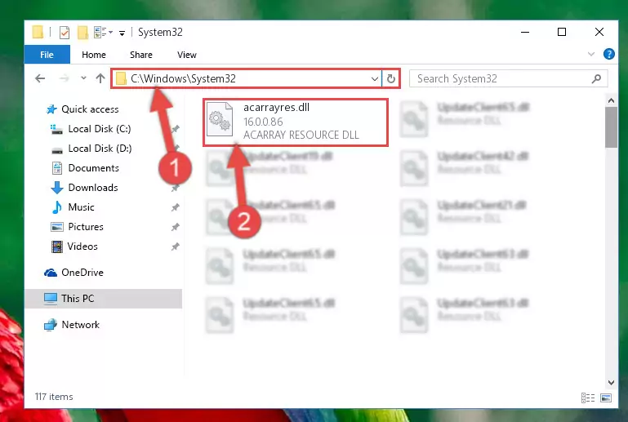Viewport: 628px width, 422px height.
Task: Switch to the Share ribbon tab
Action: point(141,55)
